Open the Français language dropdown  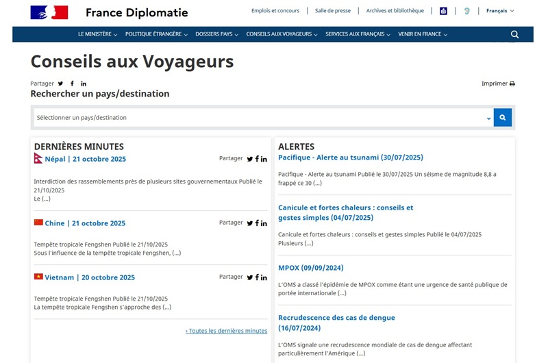pos(500,11)
